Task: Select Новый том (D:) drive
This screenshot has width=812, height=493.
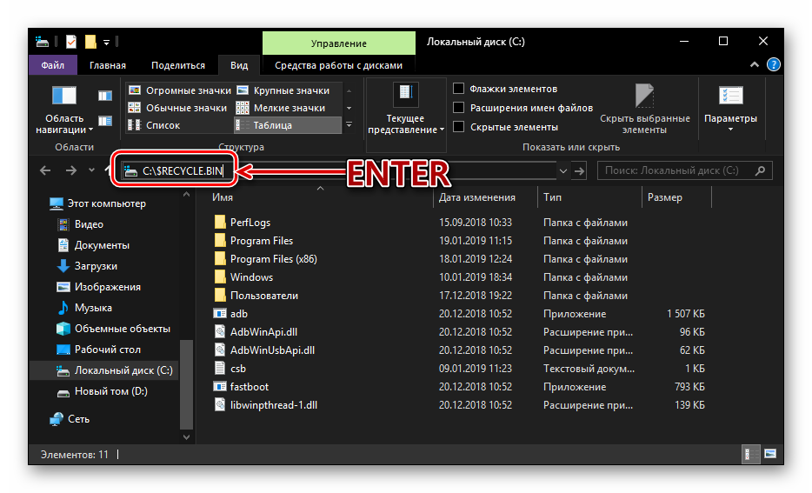Action: 103,391
